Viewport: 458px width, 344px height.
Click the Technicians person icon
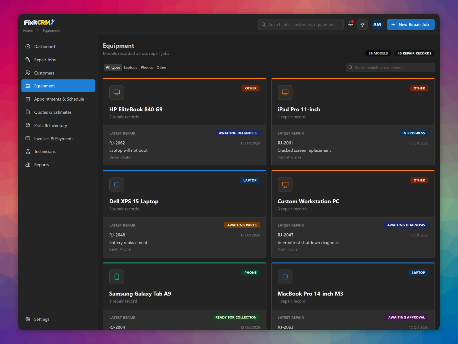click(28, 151)
